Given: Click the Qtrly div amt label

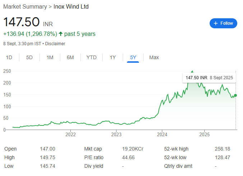Looking at the screenshot, I should 178,166.
